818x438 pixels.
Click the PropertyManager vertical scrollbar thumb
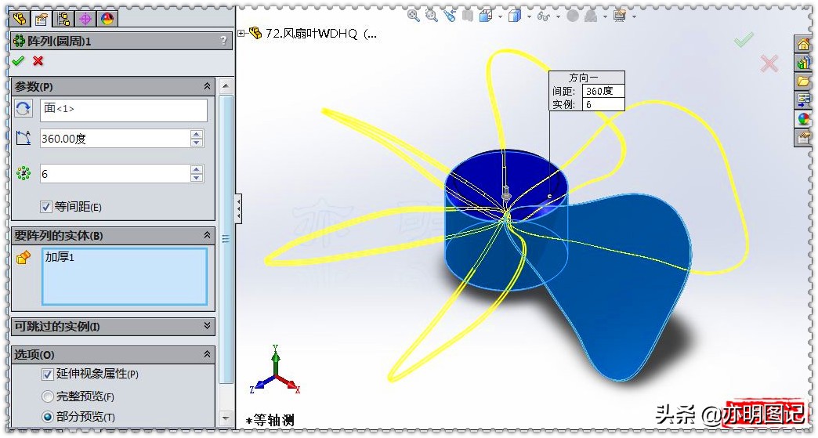click(226, 239)
